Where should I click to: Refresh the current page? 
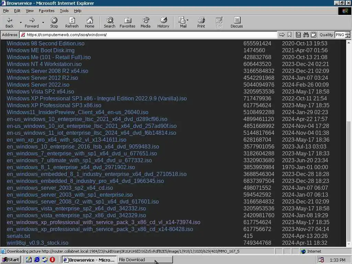[x=72, y=22]
